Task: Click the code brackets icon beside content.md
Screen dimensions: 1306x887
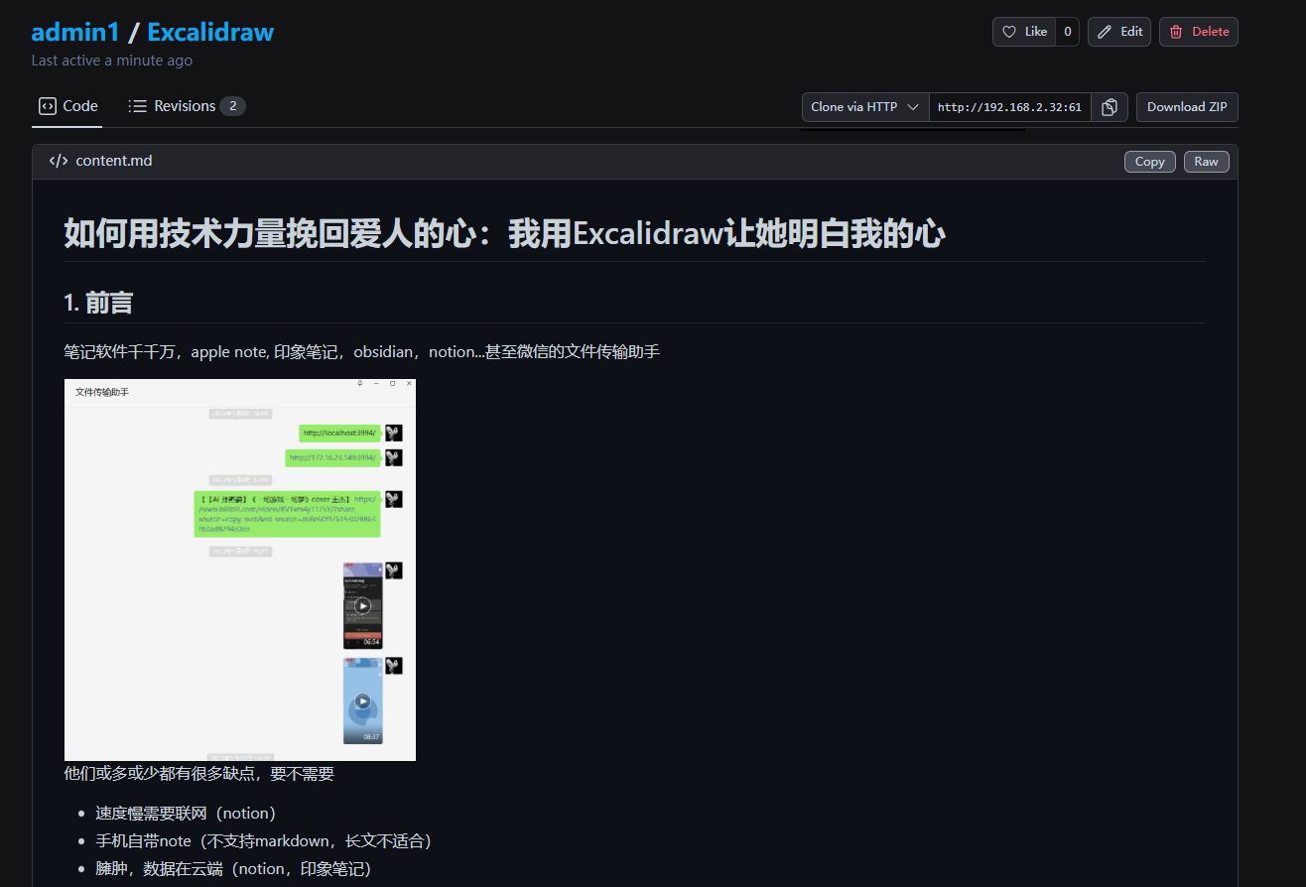Action: 59,161
